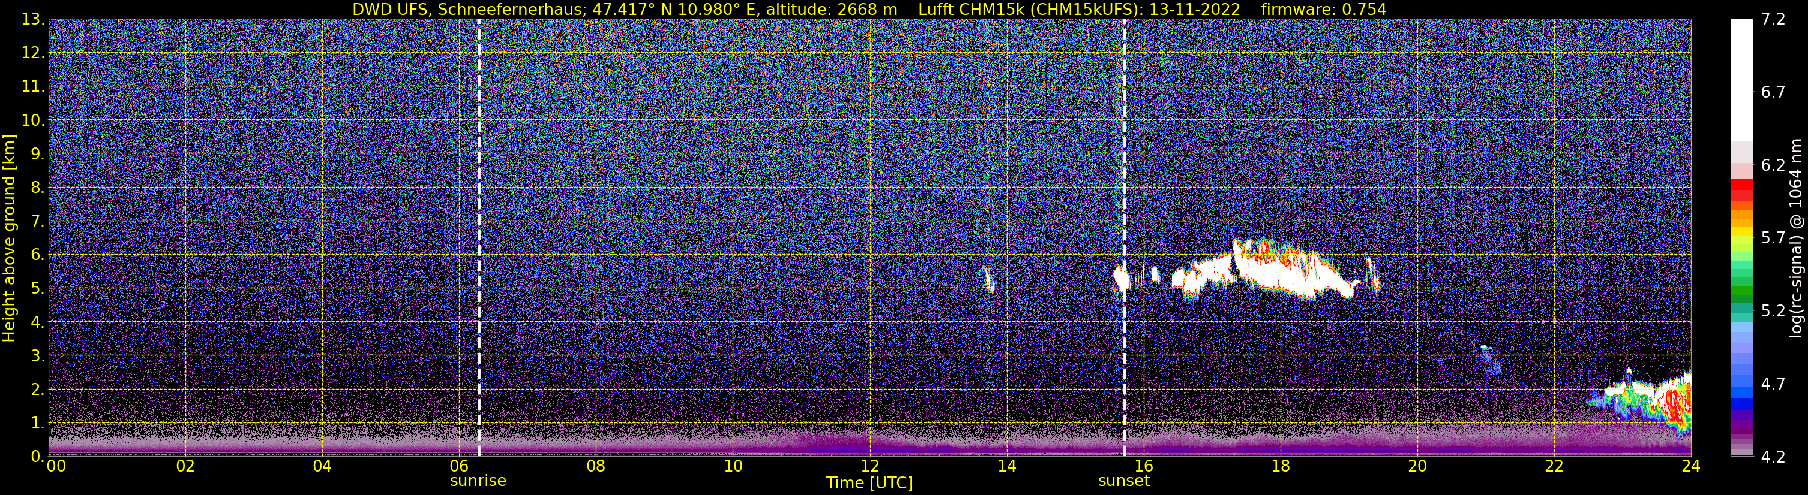Click the 'sunset' label below the time axis
The image size is (1808, 495).
tap(1124, 481)
